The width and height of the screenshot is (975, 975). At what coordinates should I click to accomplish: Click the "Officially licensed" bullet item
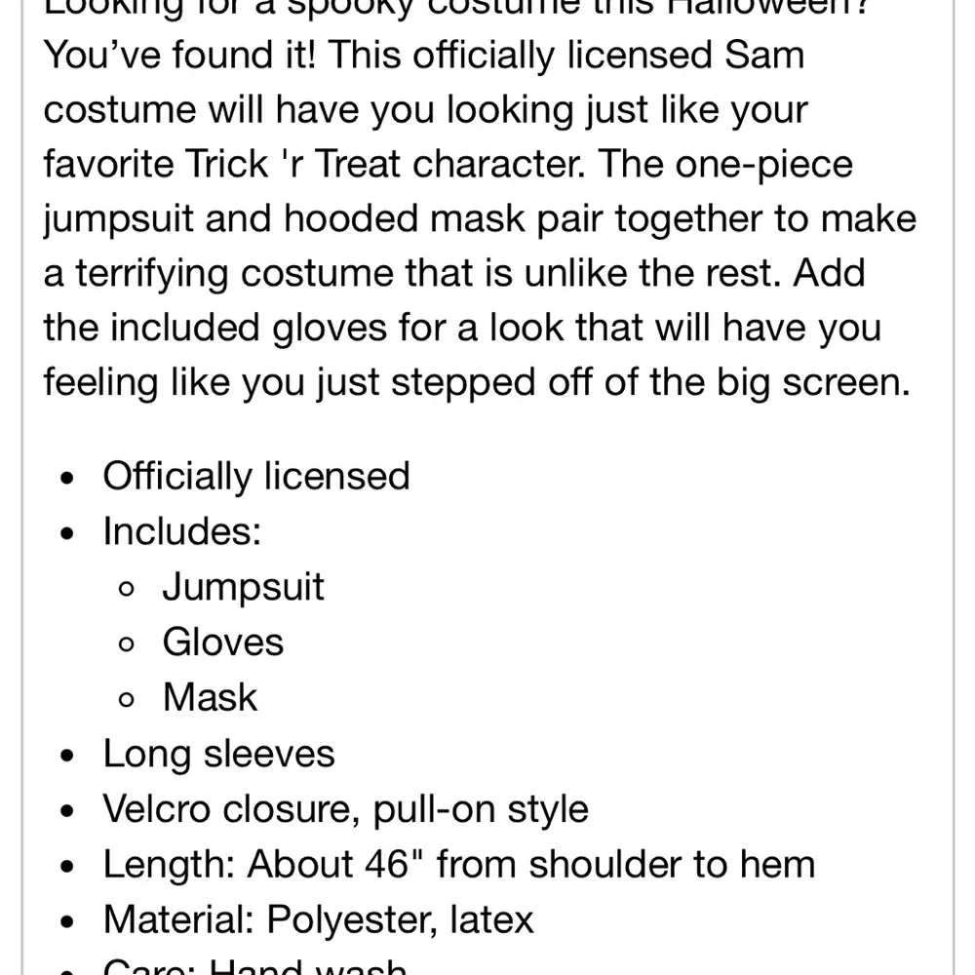(x=256, y=477)
